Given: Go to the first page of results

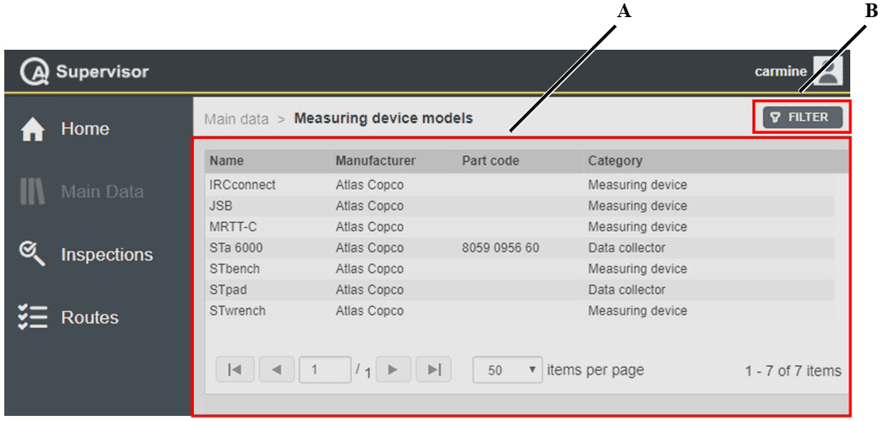Looking at the screenshot, I should (235, 370).
